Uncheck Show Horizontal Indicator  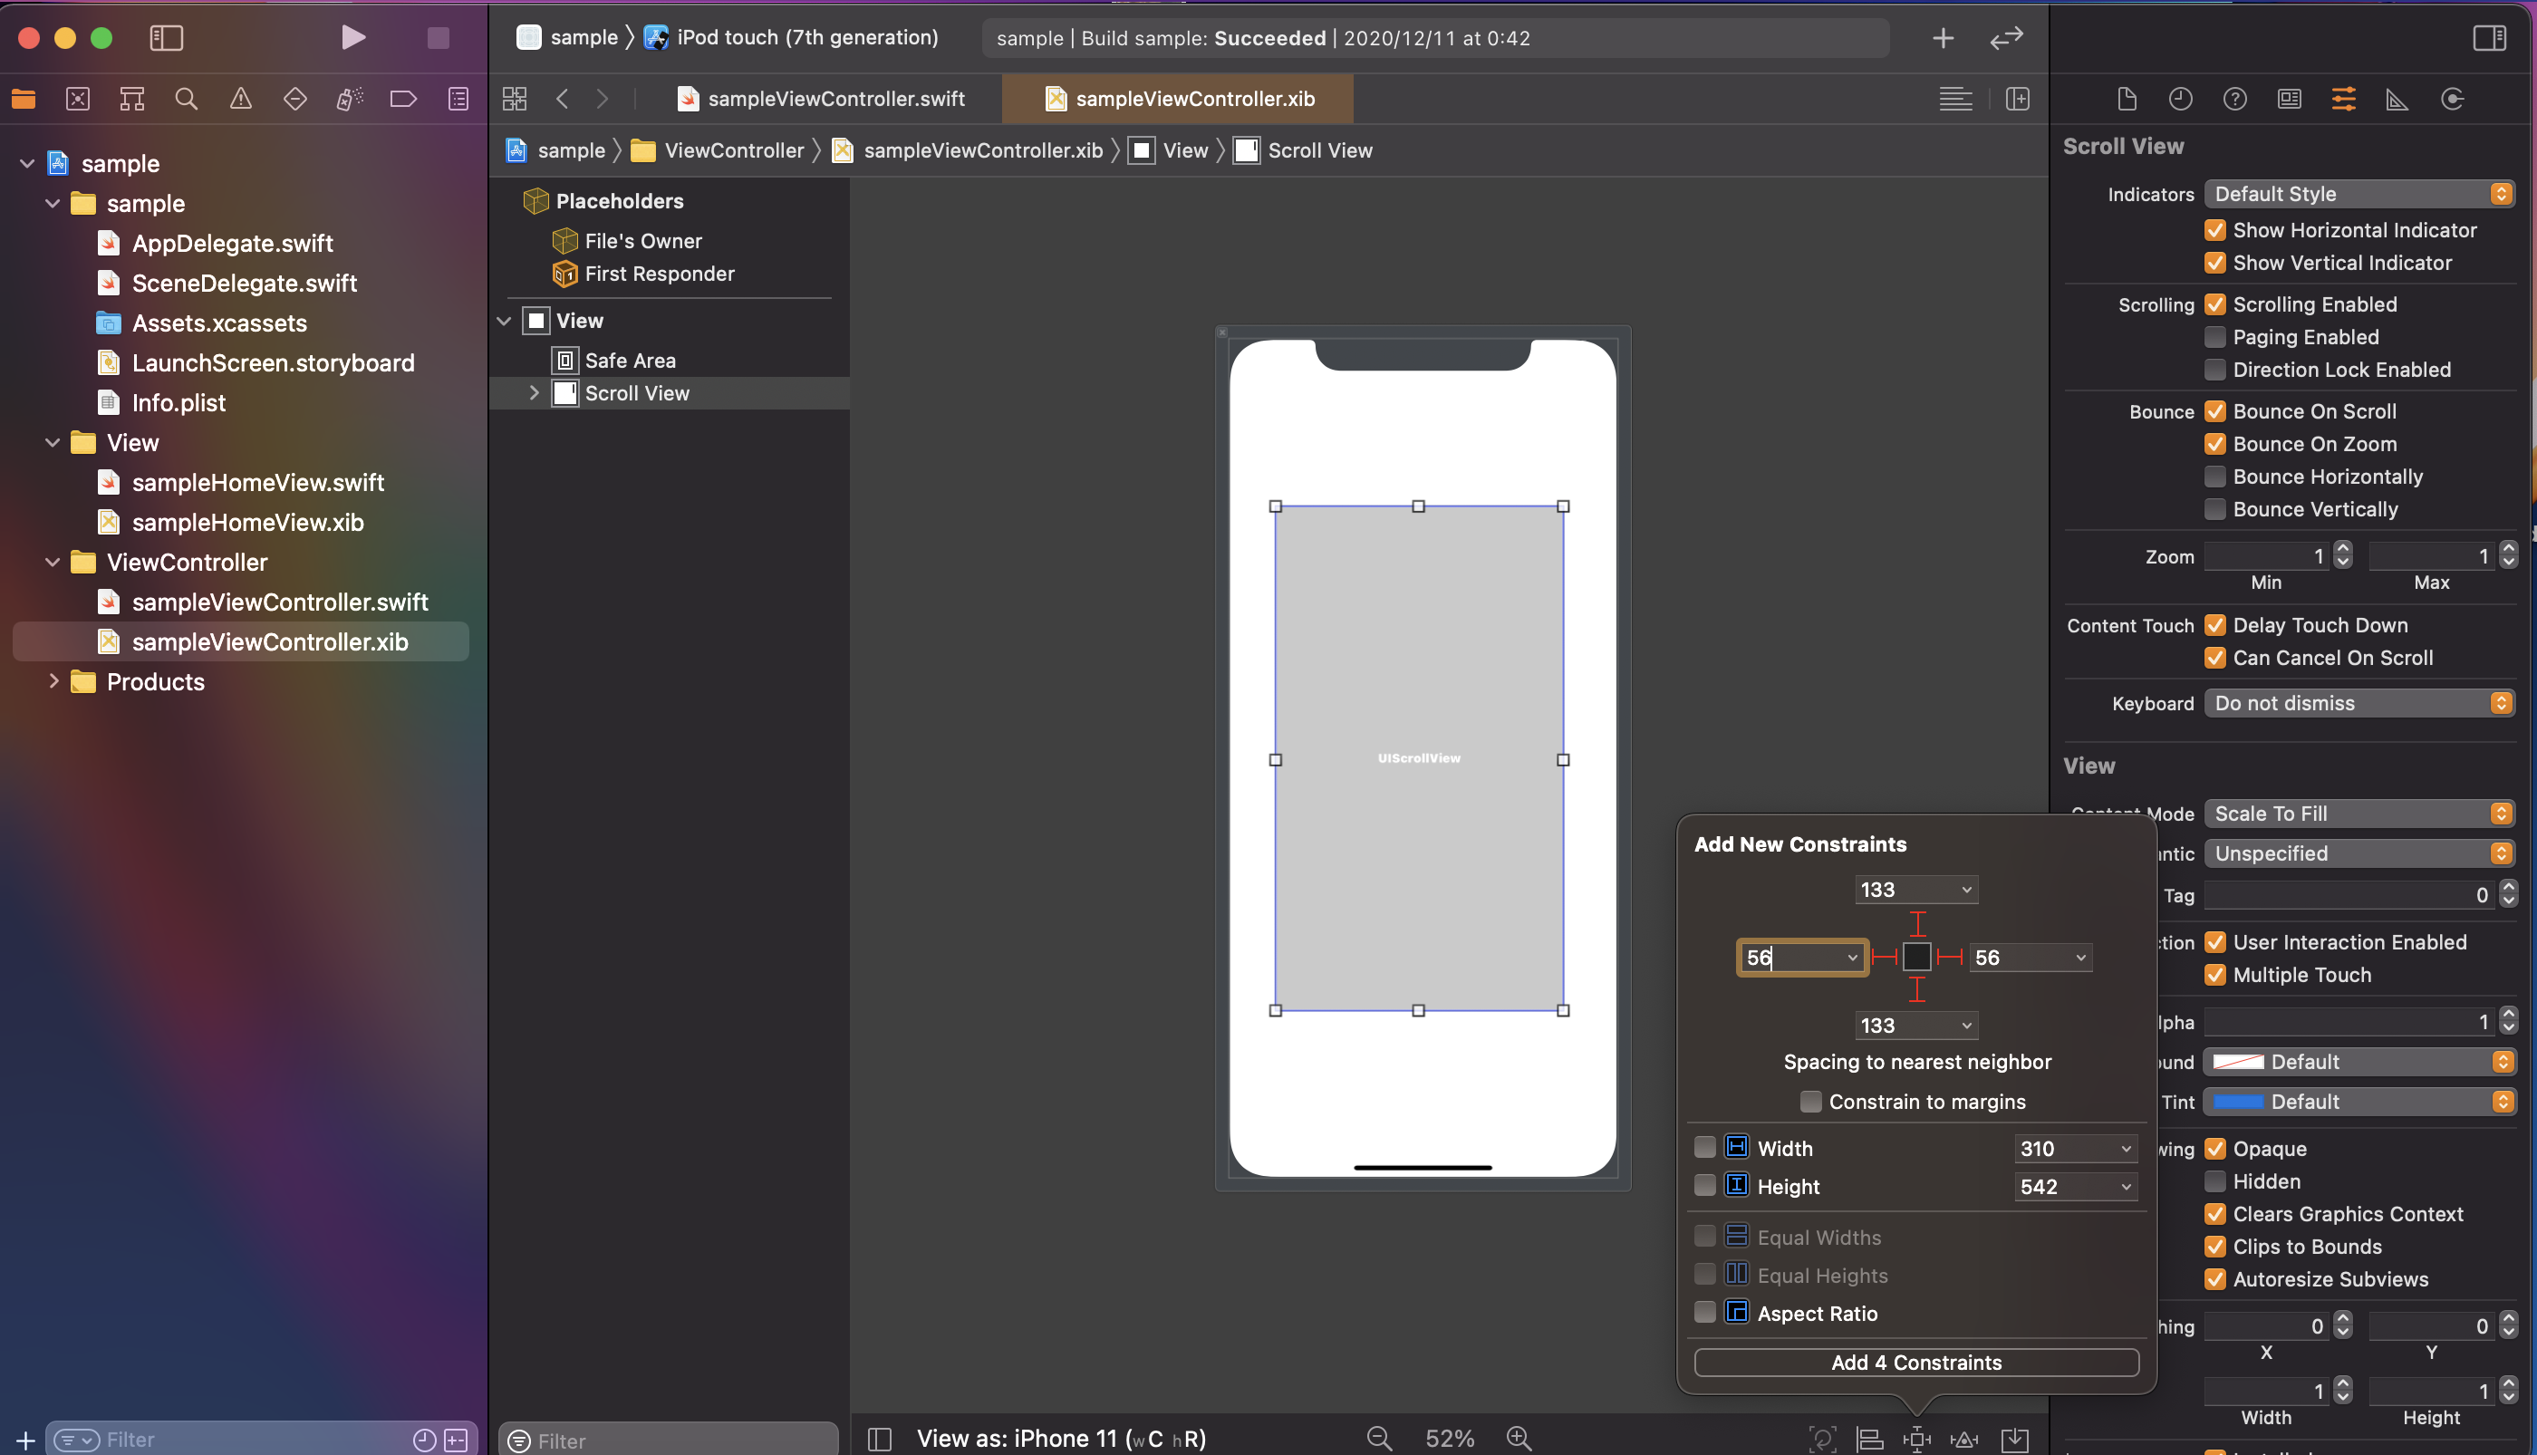pyautogui.click(x=2215, y=230)
